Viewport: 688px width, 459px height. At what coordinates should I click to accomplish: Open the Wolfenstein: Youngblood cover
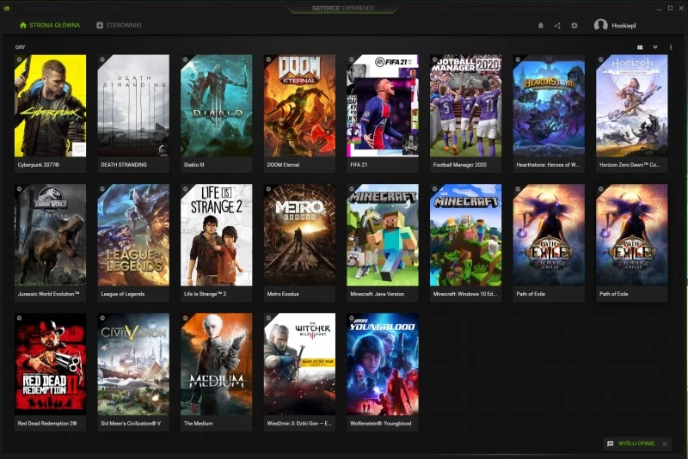[383, 364]
